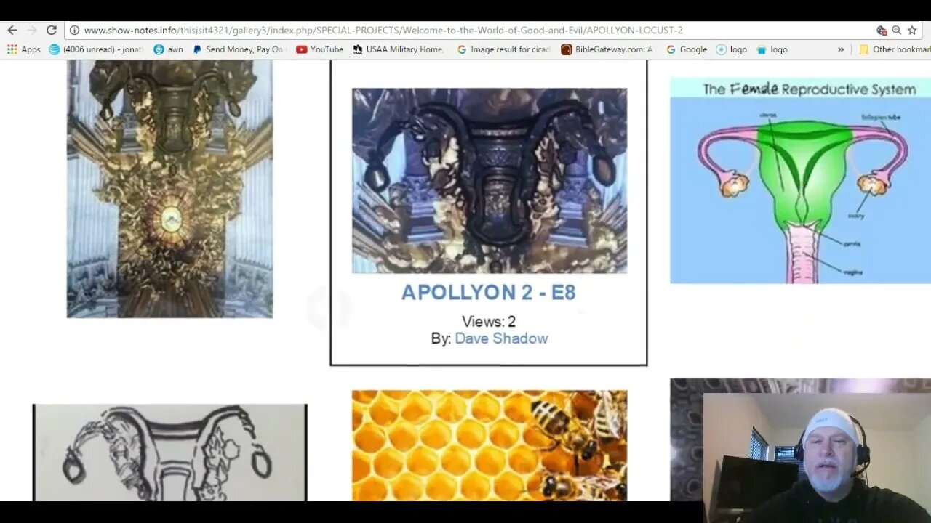The width and height of the screenshot is (931, 523).
Task: Click the Views: 2 text
Action: click(489, 322)
